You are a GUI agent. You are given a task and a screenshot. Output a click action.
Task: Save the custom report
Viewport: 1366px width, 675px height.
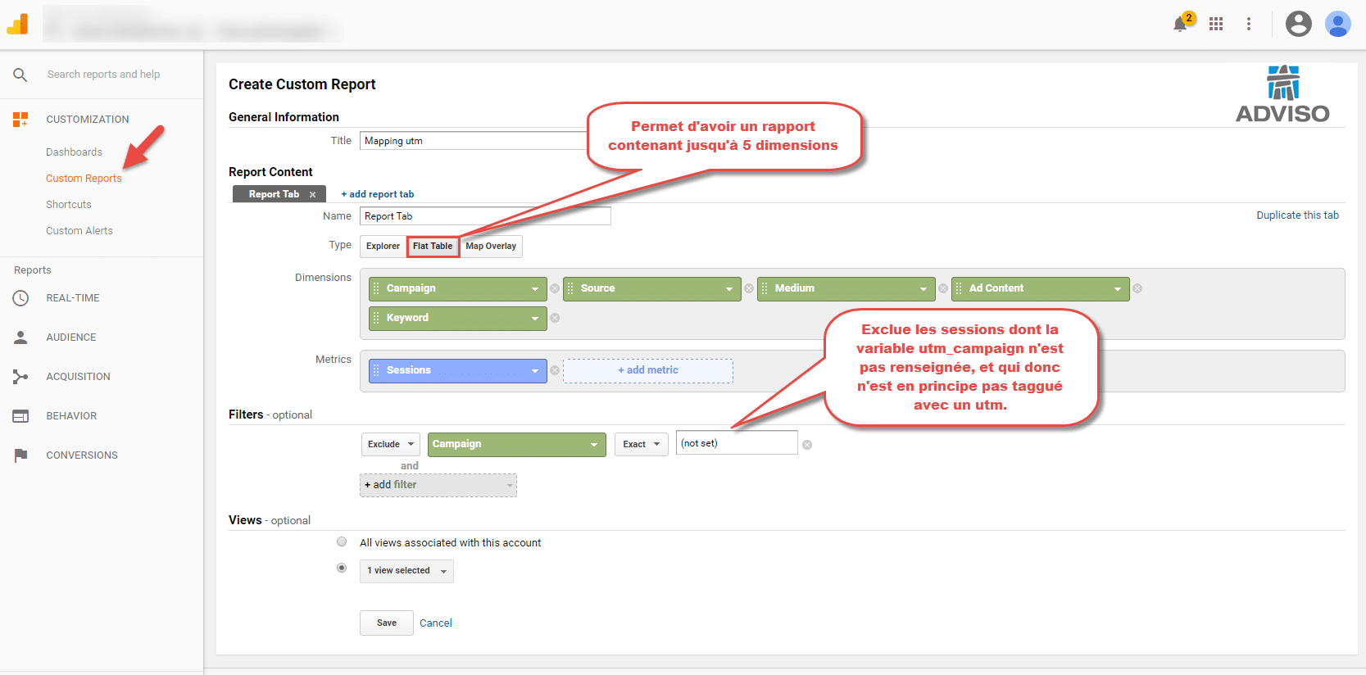click(x=386, y=623)
